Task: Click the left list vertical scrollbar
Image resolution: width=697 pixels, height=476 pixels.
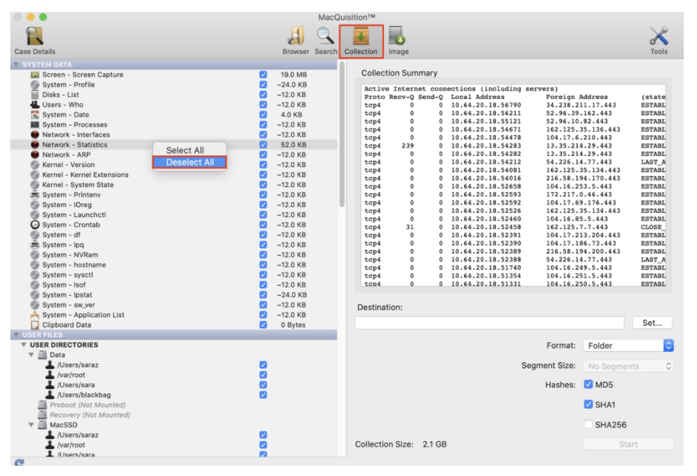Action: (342, 134)
